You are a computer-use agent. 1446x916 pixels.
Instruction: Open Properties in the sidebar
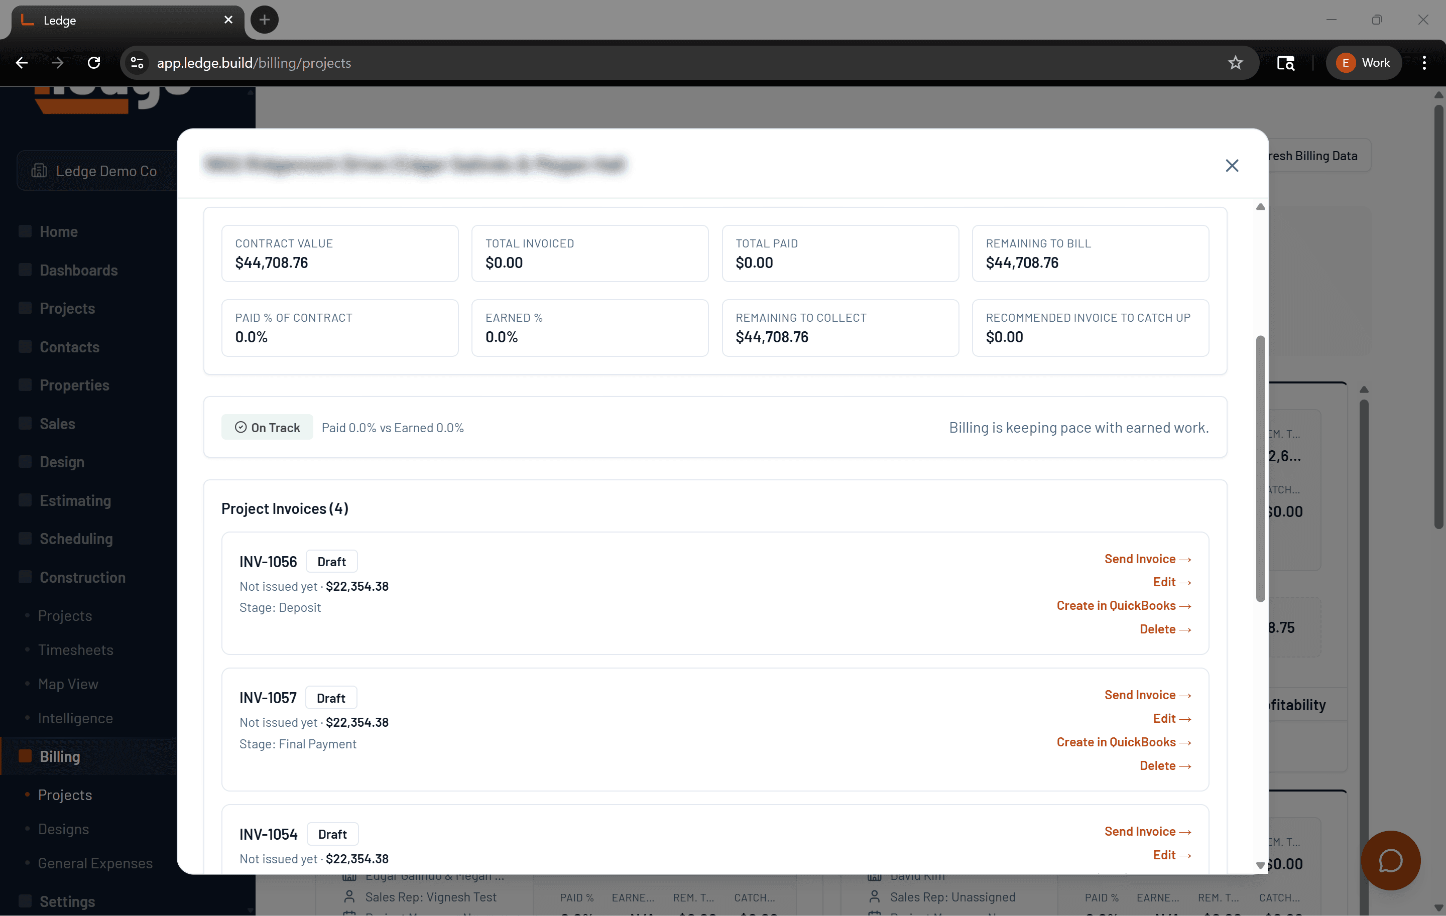click(74, 385)
